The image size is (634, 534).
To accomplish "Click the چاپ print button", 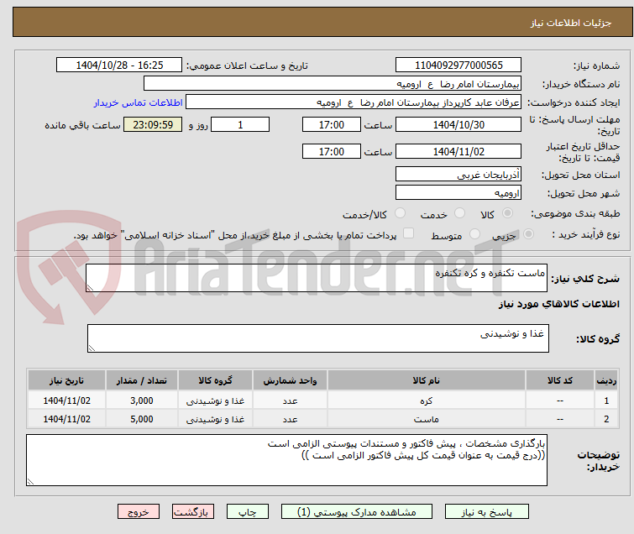I will (x=247, y=512).
